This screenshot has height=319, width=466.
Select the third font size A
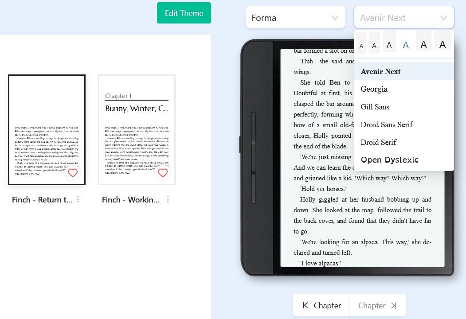coord(389,42)
